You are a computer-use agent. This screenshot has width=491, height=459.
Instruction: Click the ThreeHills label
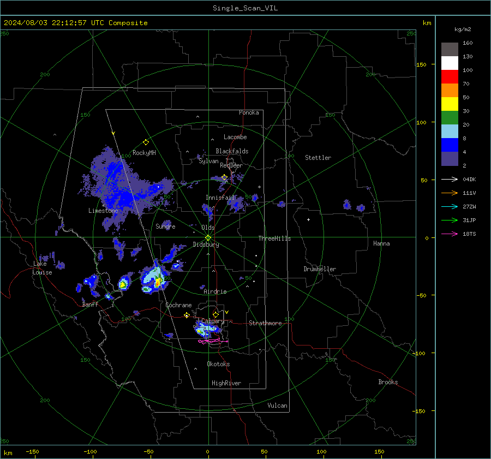point(274,239)
